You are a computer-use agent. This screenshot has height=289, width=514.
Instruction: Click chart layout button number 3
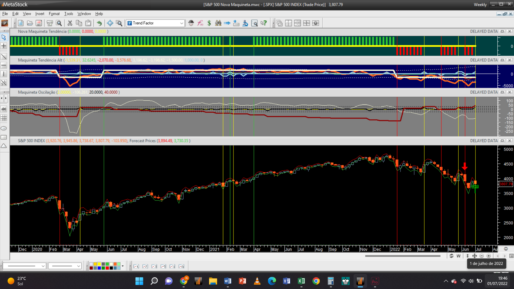coord(154,266)
